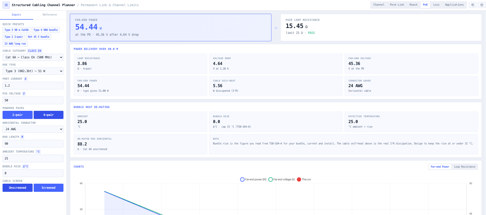Select the 2-pair powered pairs option
The height and width of the screenshot is (215, 486).
(18, 115)
